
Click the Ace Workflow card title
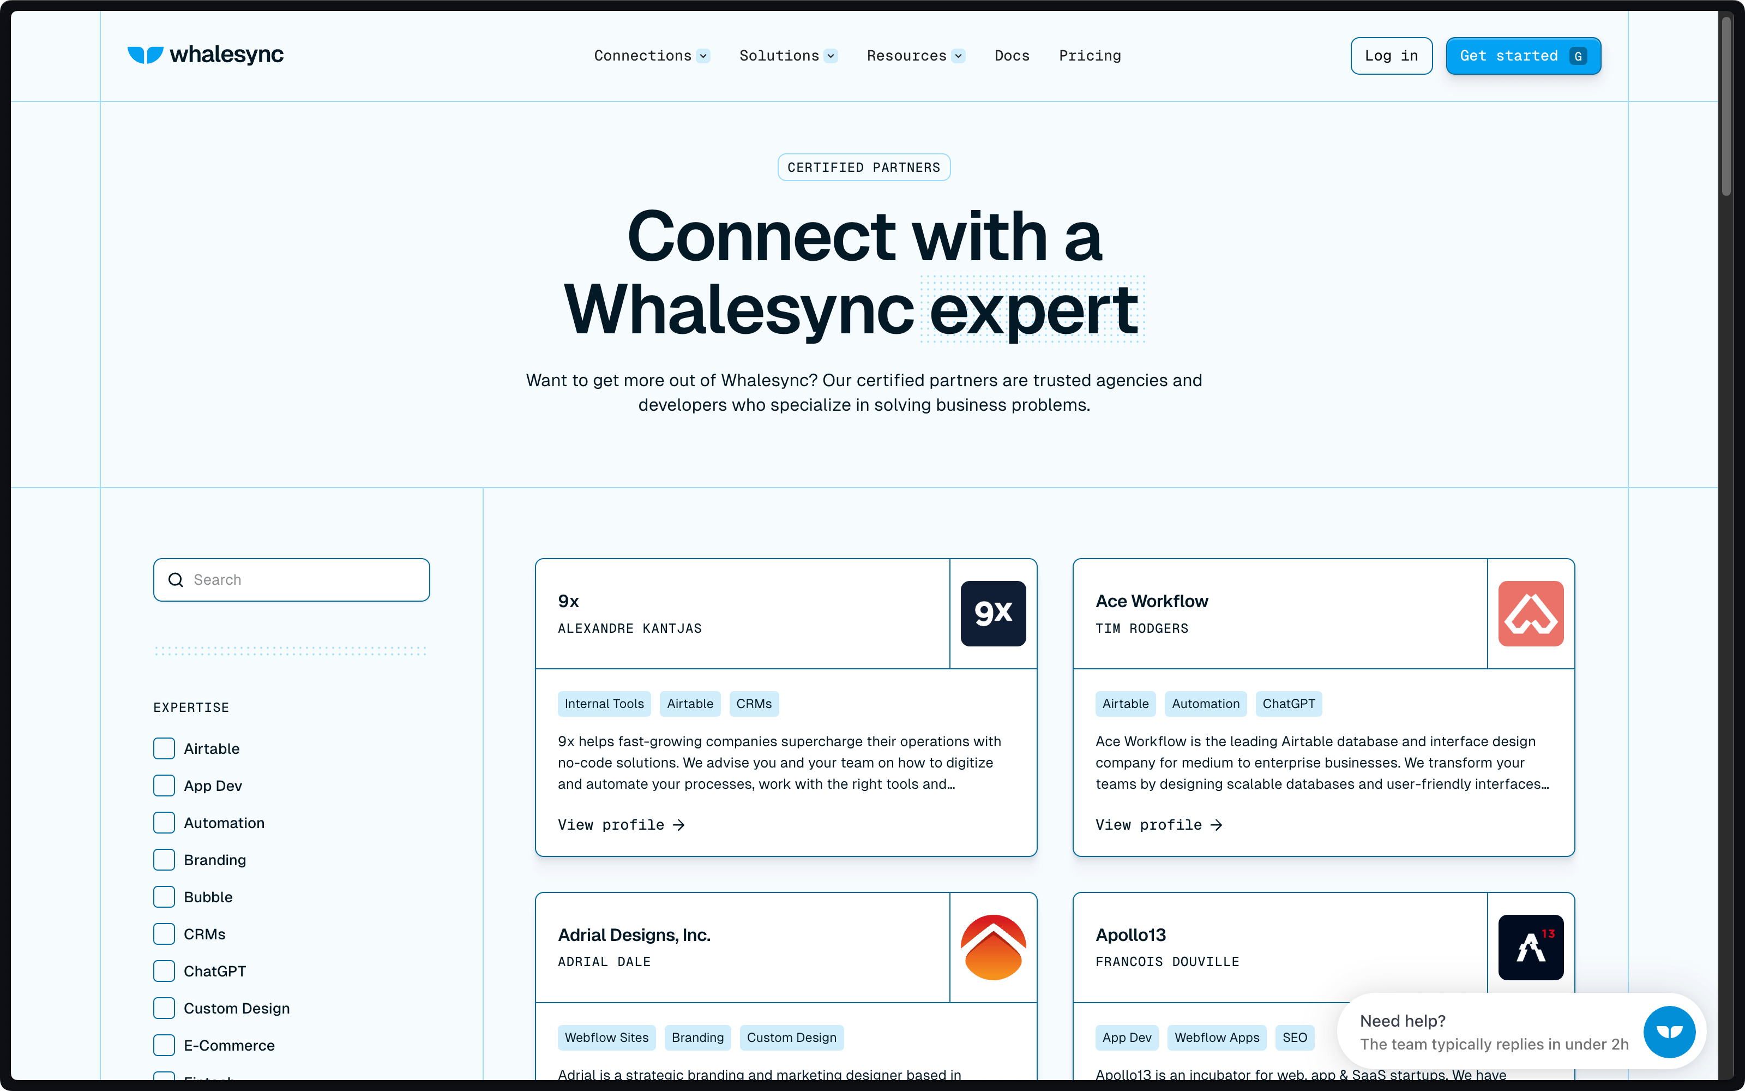(x=1152, y=601)
